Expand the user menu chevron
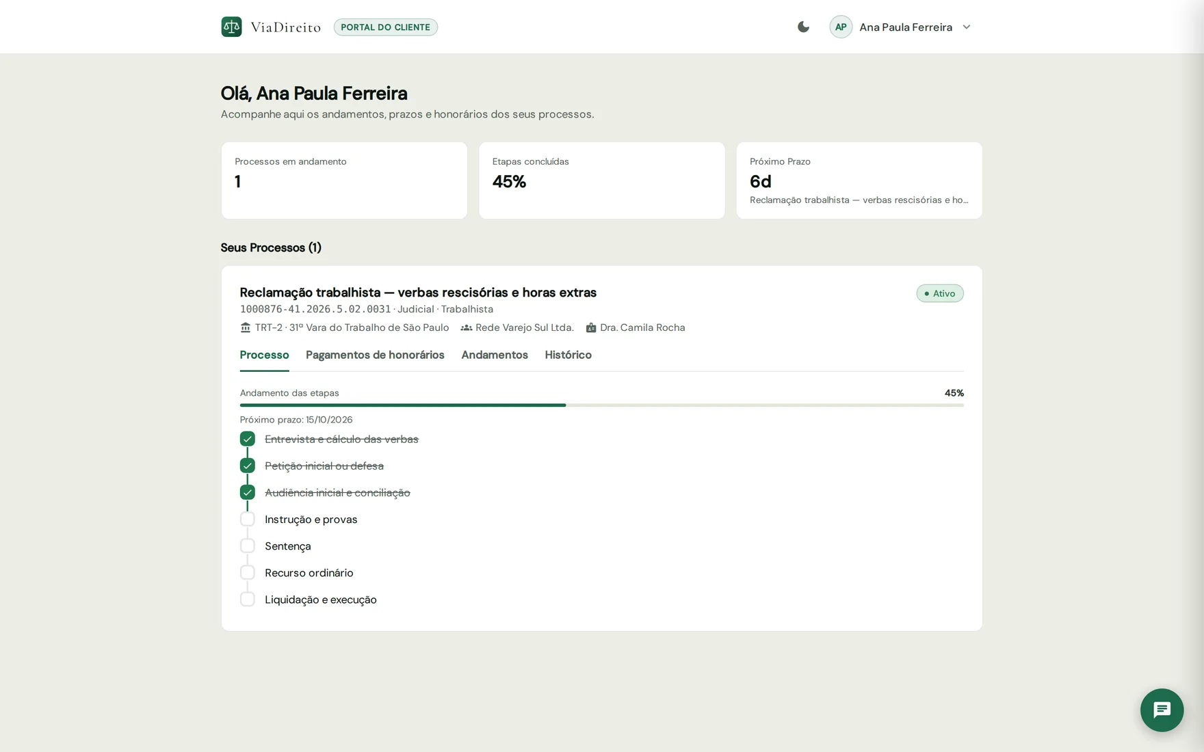Viewport: 1204px width, 752px height. pyautogui.click(x=967, y=27)
